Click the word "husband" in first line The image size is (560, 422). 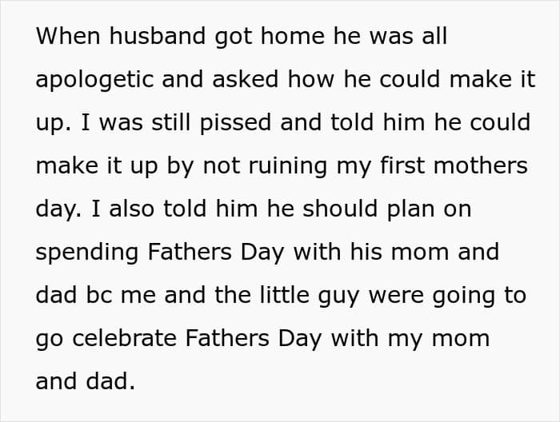tap(157, 36)
